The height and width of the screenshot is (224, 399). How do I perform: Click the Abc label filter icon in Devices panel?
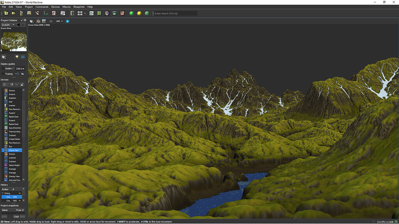click(x=17, y=85)
